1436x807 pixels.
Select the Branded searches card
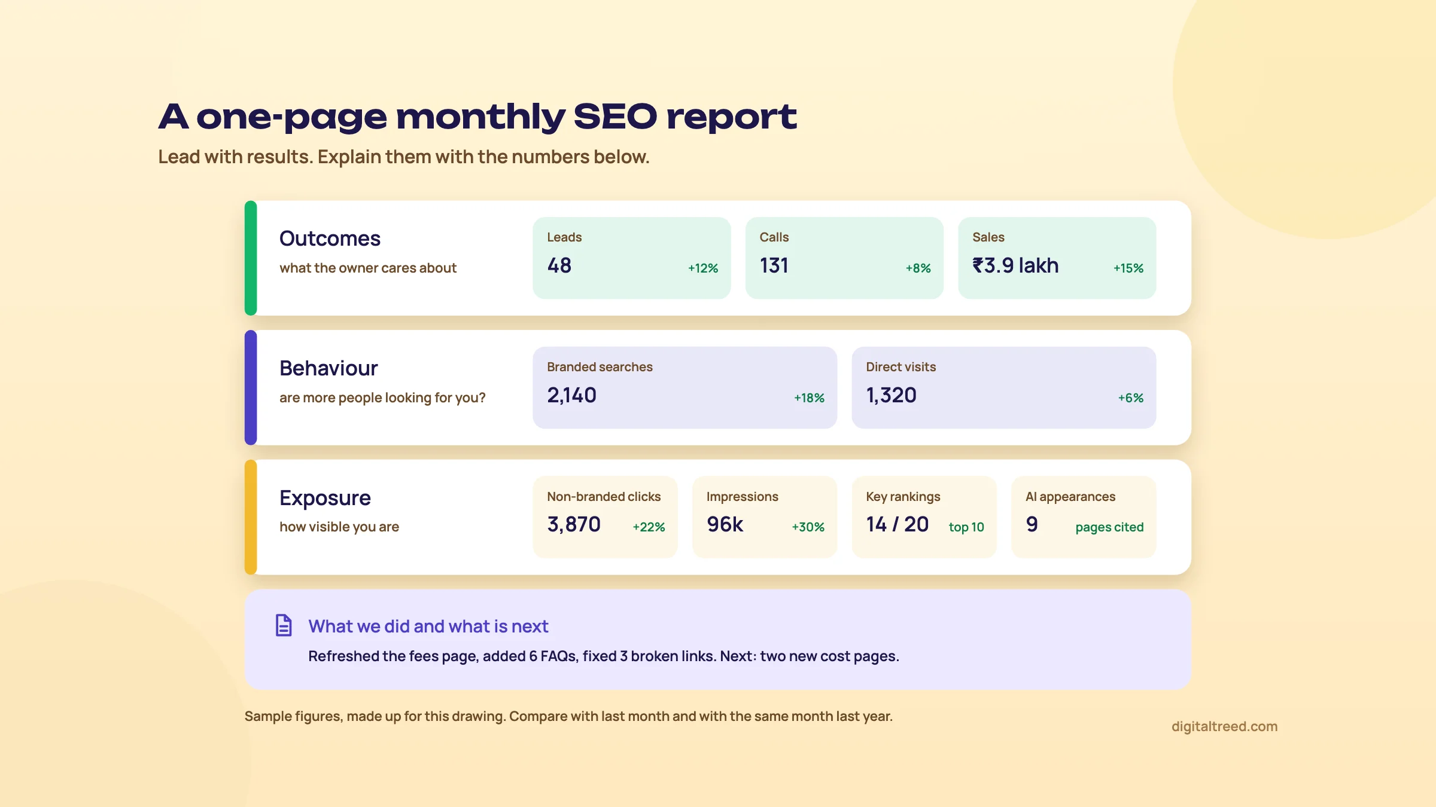pyautogui.click(x=684, y=387)
